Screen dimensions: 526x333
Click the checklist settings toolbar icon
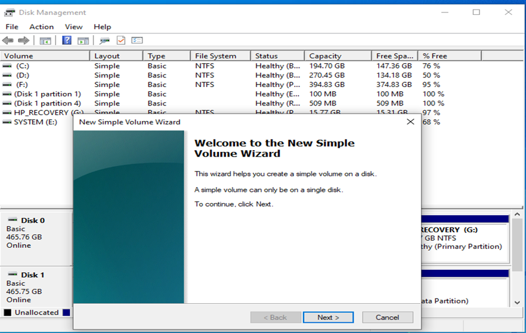coord(137,41)
